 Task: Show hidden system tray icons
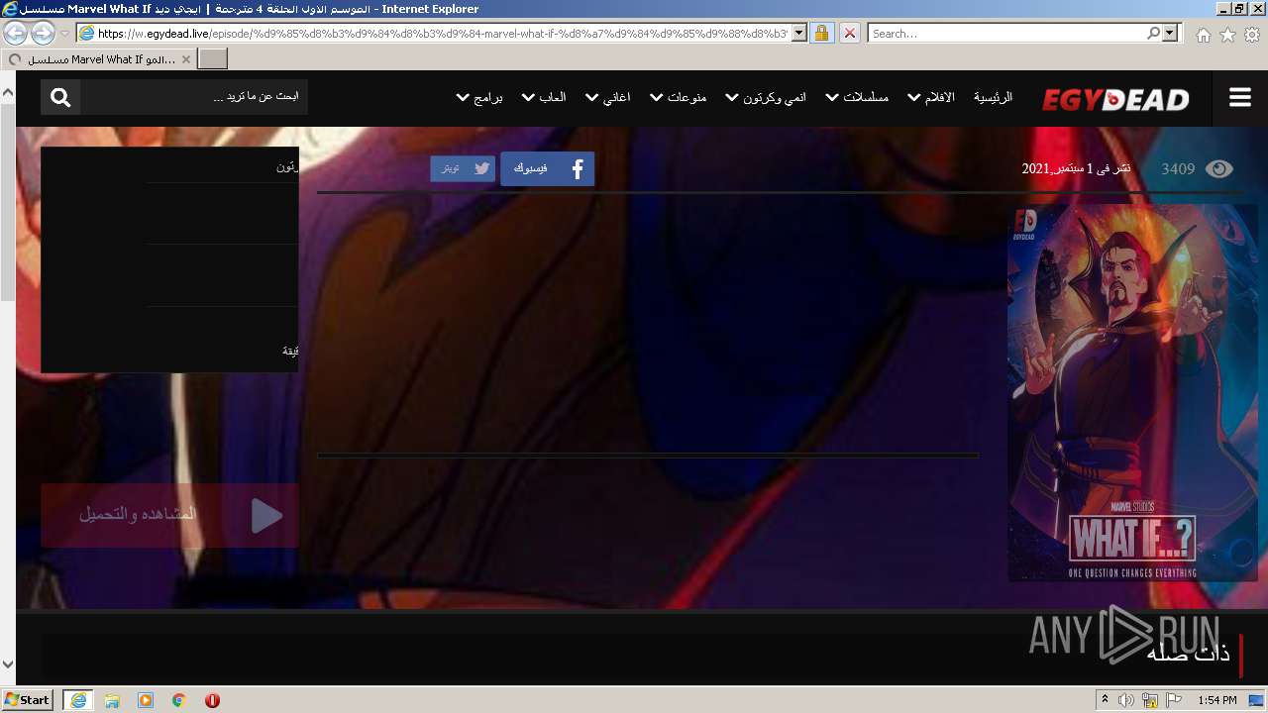coord(1105,699)
